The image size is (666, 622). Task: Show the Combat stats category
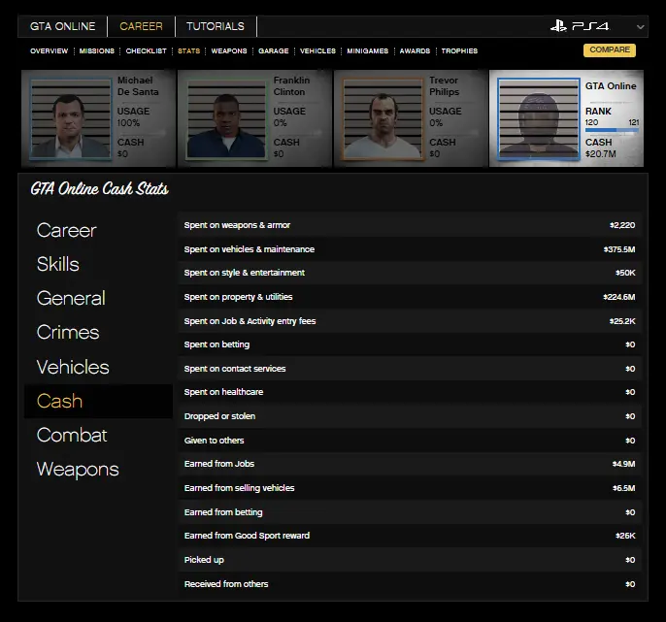[72, 435]
